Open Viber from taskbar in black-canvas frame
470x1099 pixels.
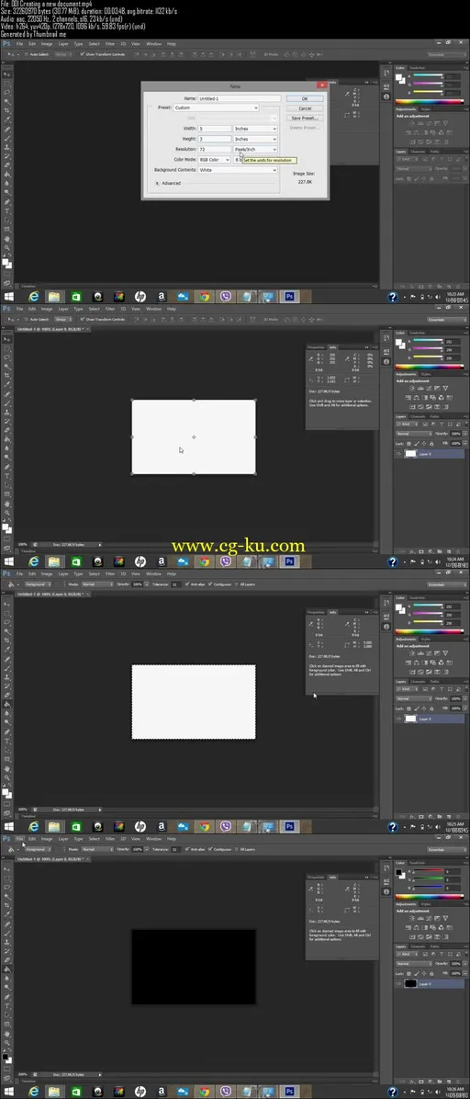point(225,1092)
